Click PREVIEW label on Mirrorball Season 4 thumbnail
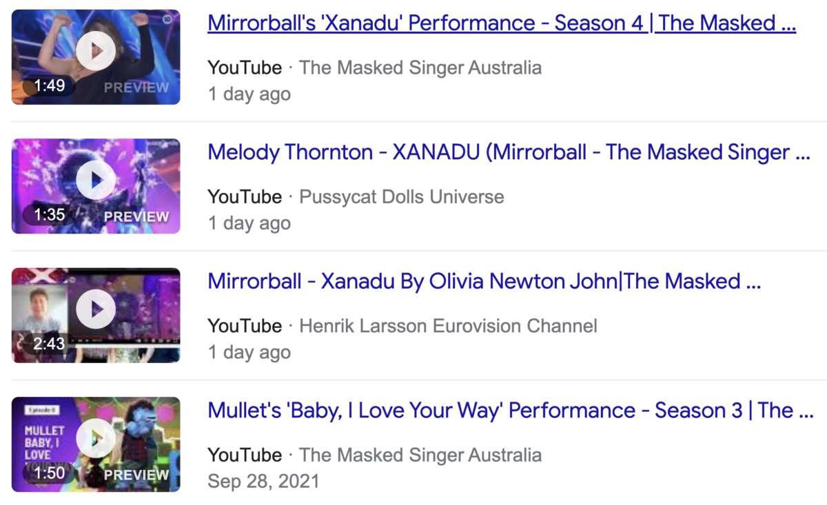The height and width of the screenshot is (505, 827). (136, 87)
